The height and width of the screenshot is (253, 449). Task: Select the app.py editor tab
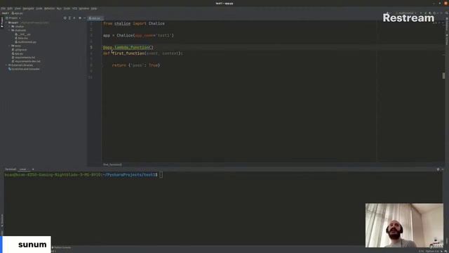coord(95,18)
